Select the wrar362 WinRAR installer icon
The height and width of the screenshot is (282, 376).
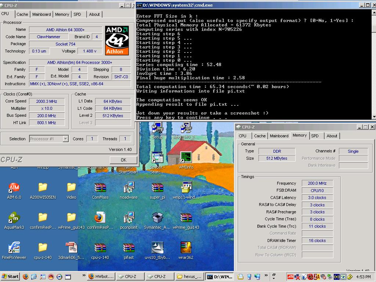186,250
